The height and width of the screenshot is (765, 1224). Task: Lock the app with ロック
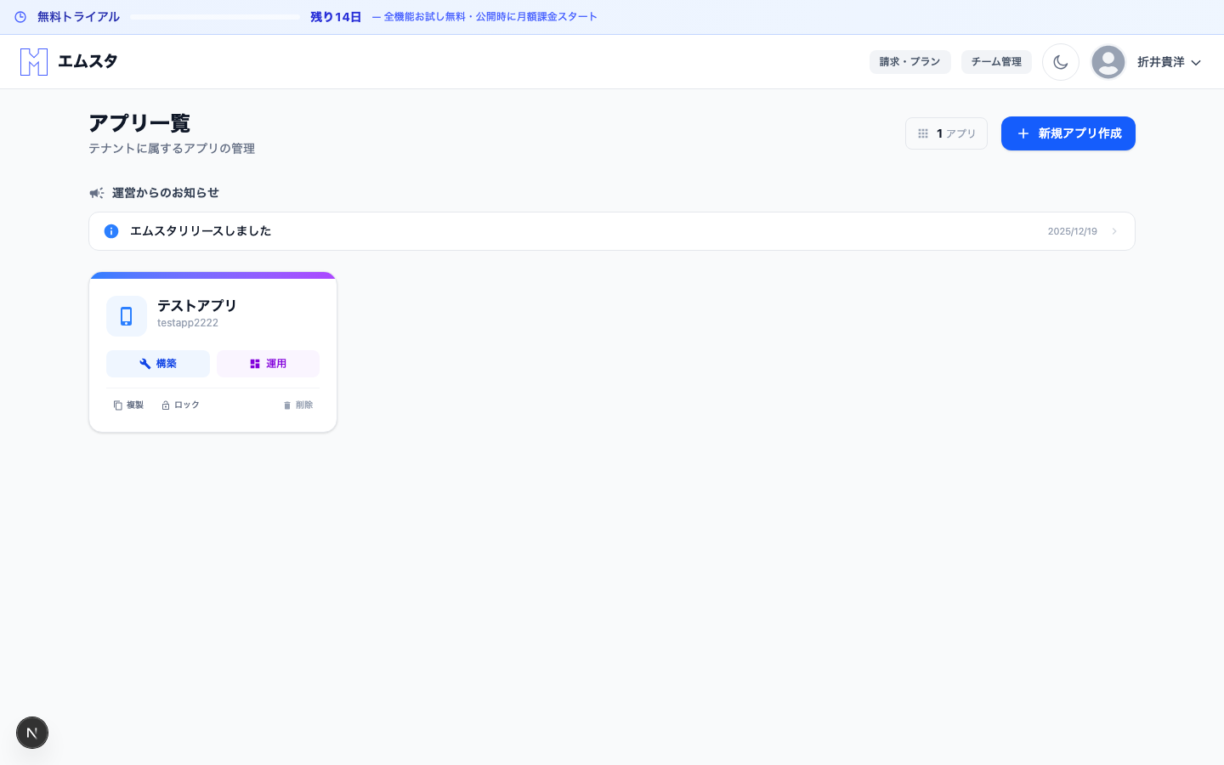[x=180, y=405]
